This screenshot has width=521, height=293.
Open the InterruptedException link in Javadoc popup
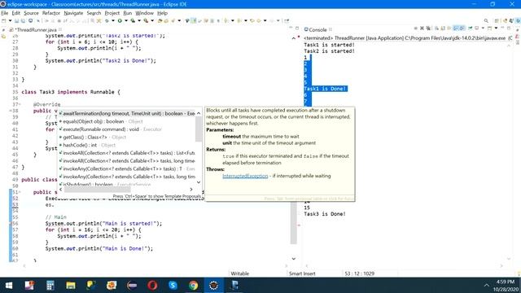click(x=245, y=176)
